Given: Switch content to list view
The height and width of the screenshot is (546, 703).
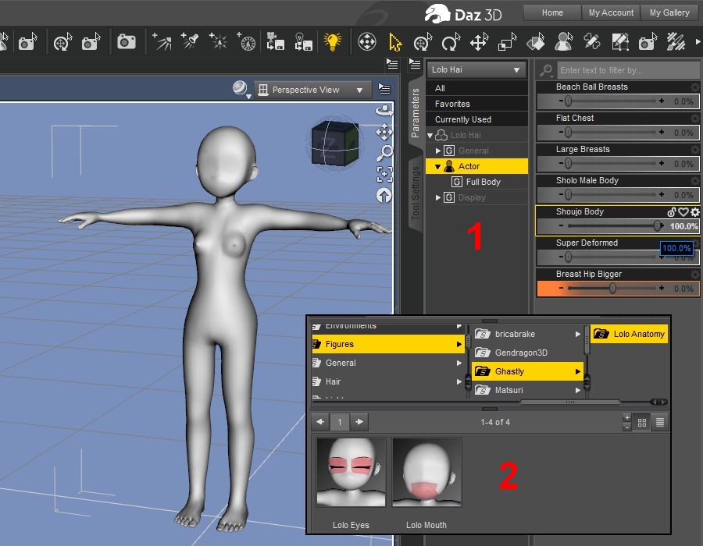Looking at the screenshot, I should tap(660, 423).
